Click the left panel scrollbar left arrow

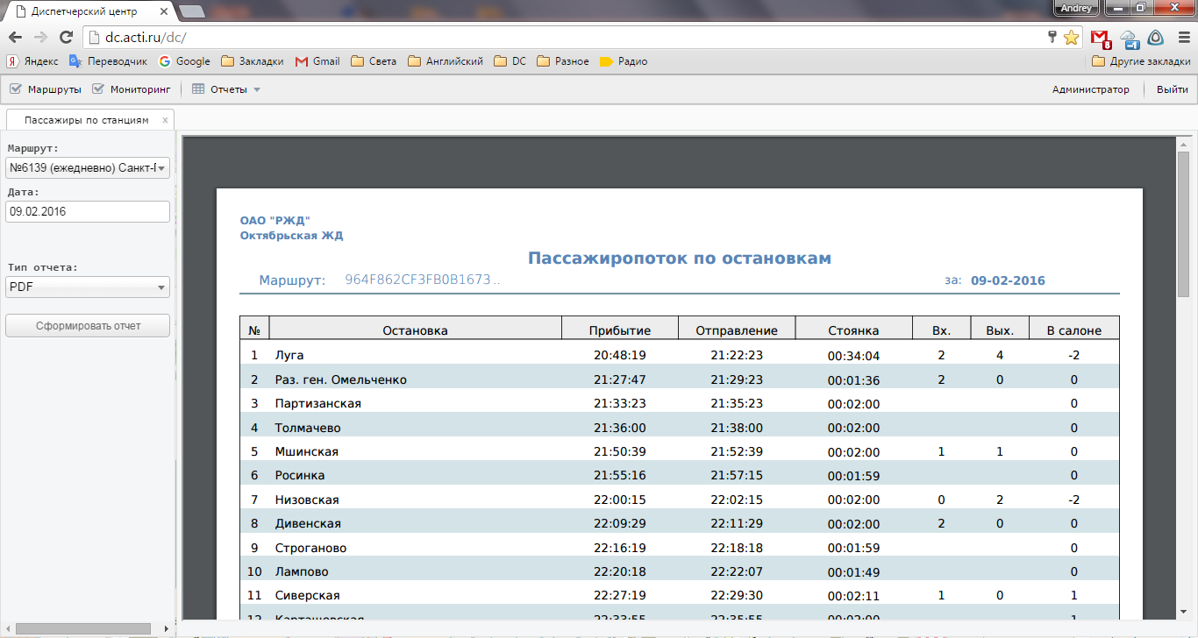pos(8,628)
